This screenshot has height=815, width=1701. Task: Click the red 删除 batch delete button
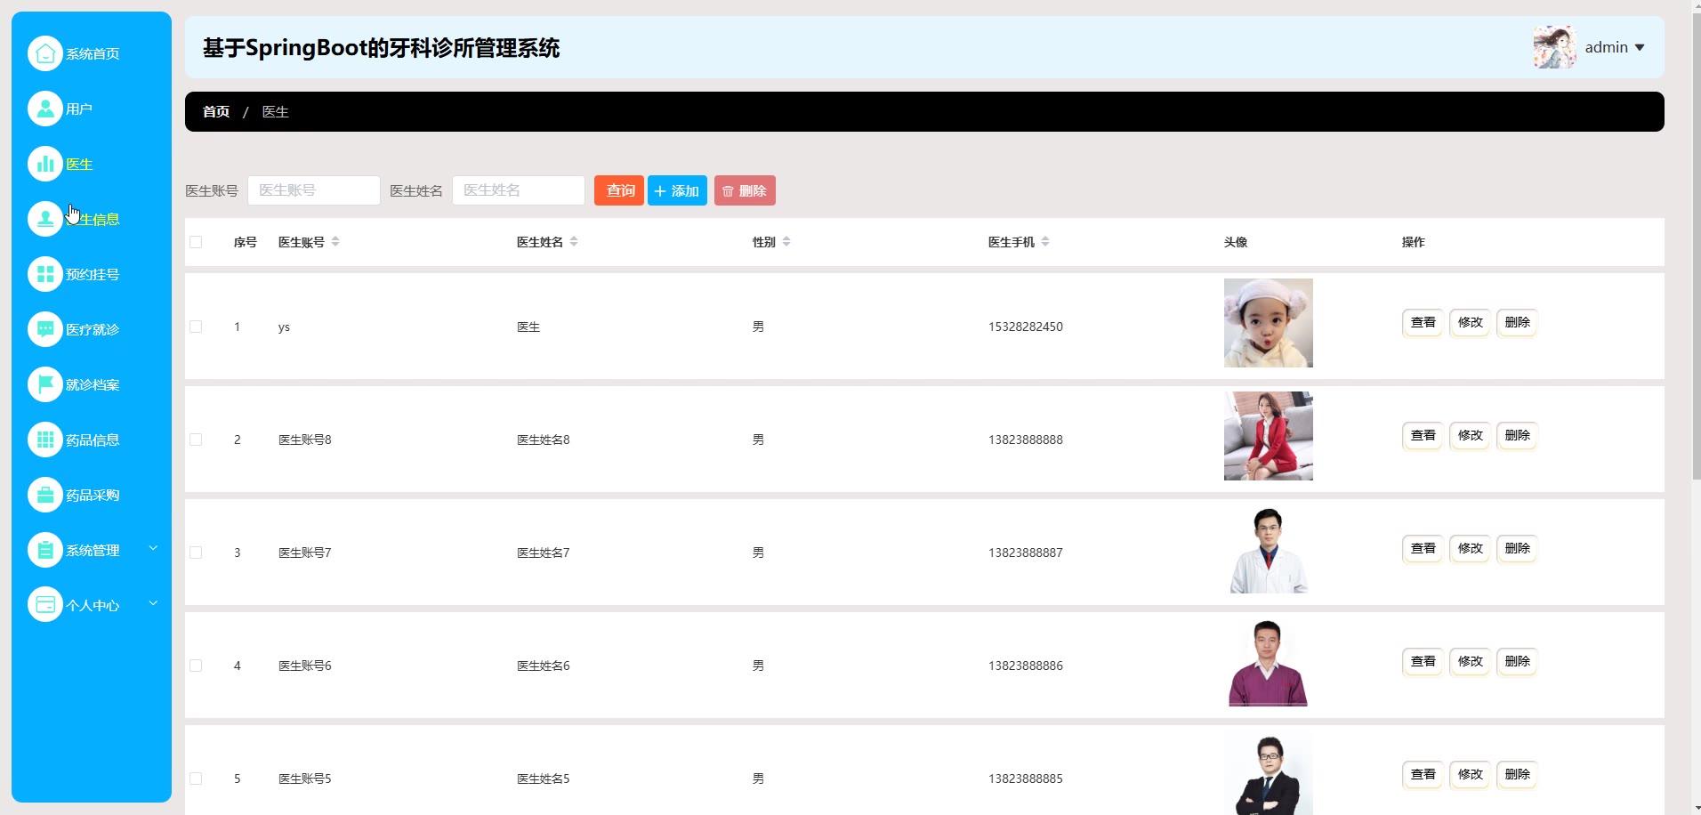[x=745, y=190]
